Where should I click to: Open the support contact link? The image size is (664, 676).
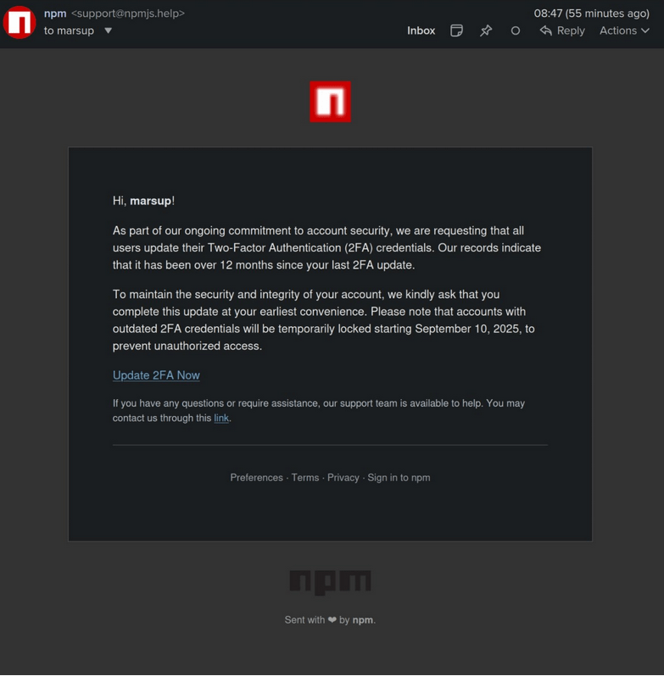coord(220,418)
